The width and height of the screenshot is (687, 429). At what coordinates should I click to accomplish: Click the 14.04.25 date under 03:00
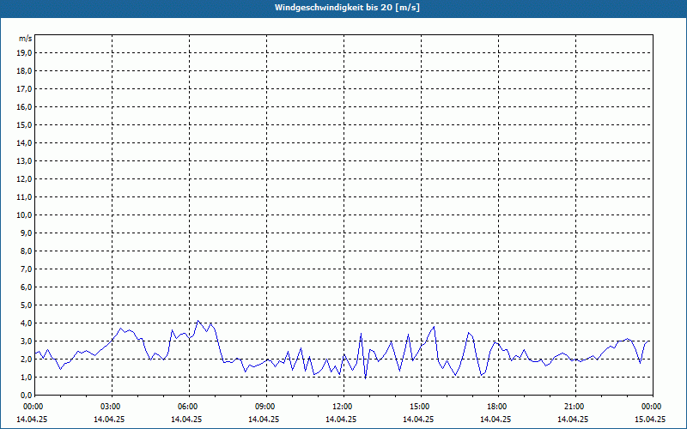click(109, 419)
